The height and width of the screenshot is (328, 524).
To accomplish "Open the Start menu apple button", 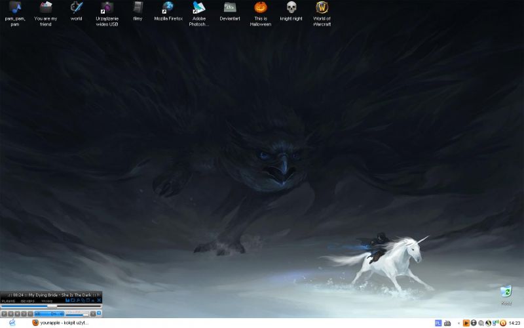I will pyautogui.click(x=12, y=323).
